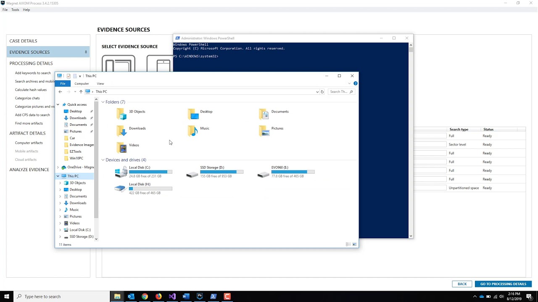Click PowerShell window vertical scrollbar
The image size is (538, 302).
pyautogui.click(x=411, y=141)
